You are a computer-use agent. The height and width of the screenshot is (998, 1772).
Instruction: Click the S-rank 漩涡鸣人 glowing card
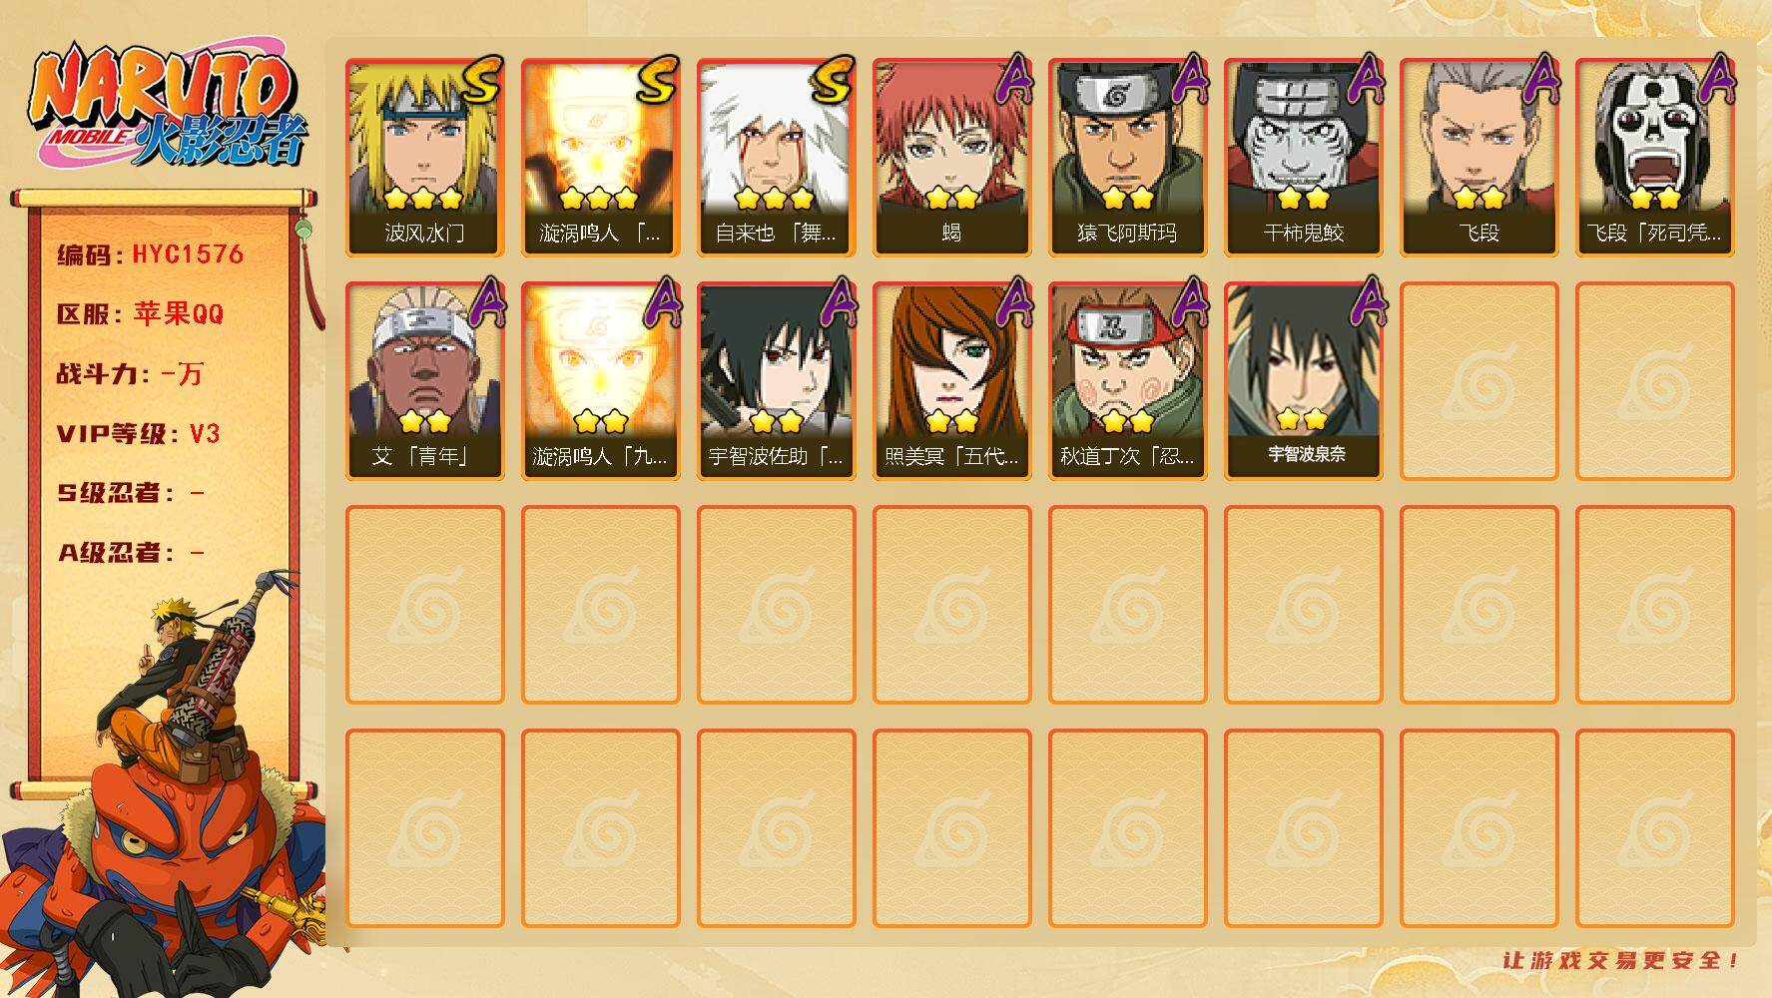click(x=600, y=158)
